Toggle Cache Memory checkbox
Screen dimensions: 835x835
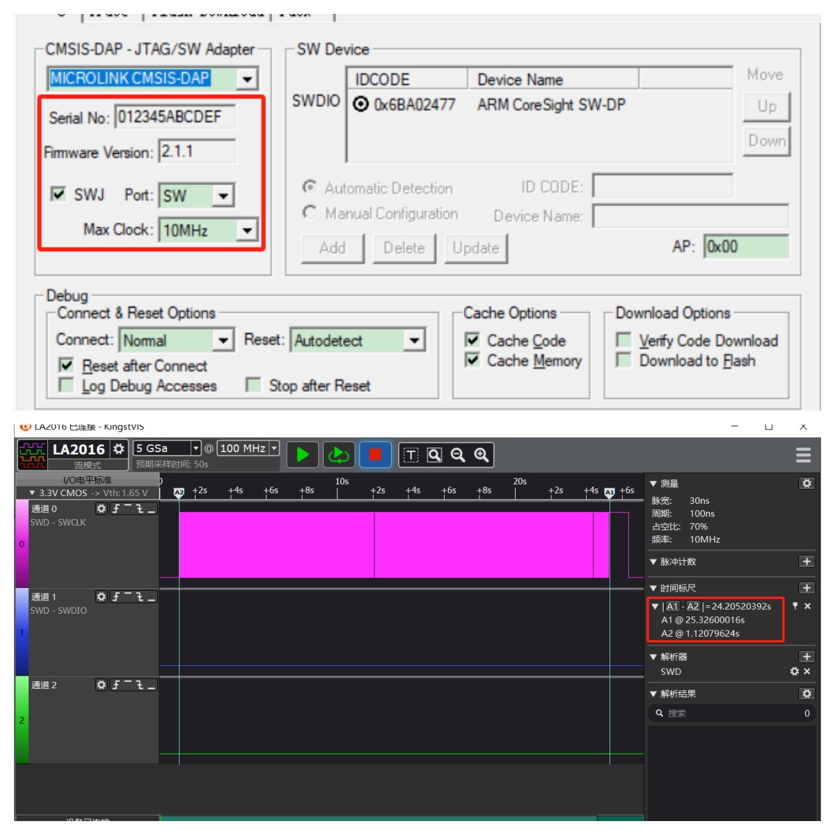coord(472,360)
